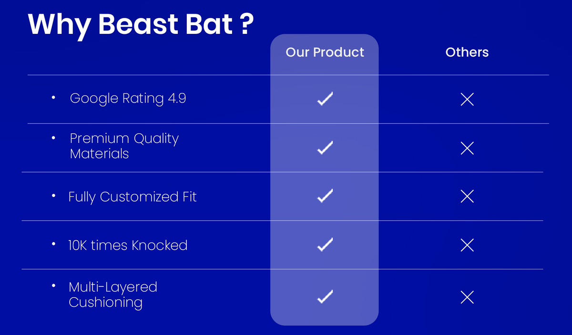Select the Why Beast Bat ? title
The width and height of the screenshot is (572, 335).
coord(140,24)
